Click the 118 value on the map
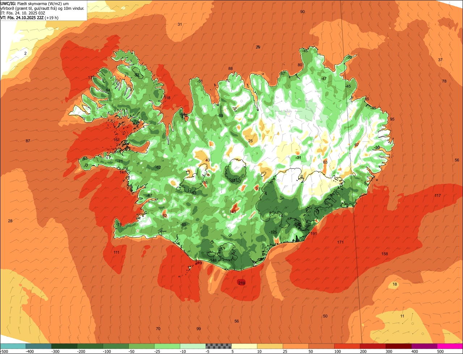Viewport: 463px width, 354px height. click(x=167, y=98)
